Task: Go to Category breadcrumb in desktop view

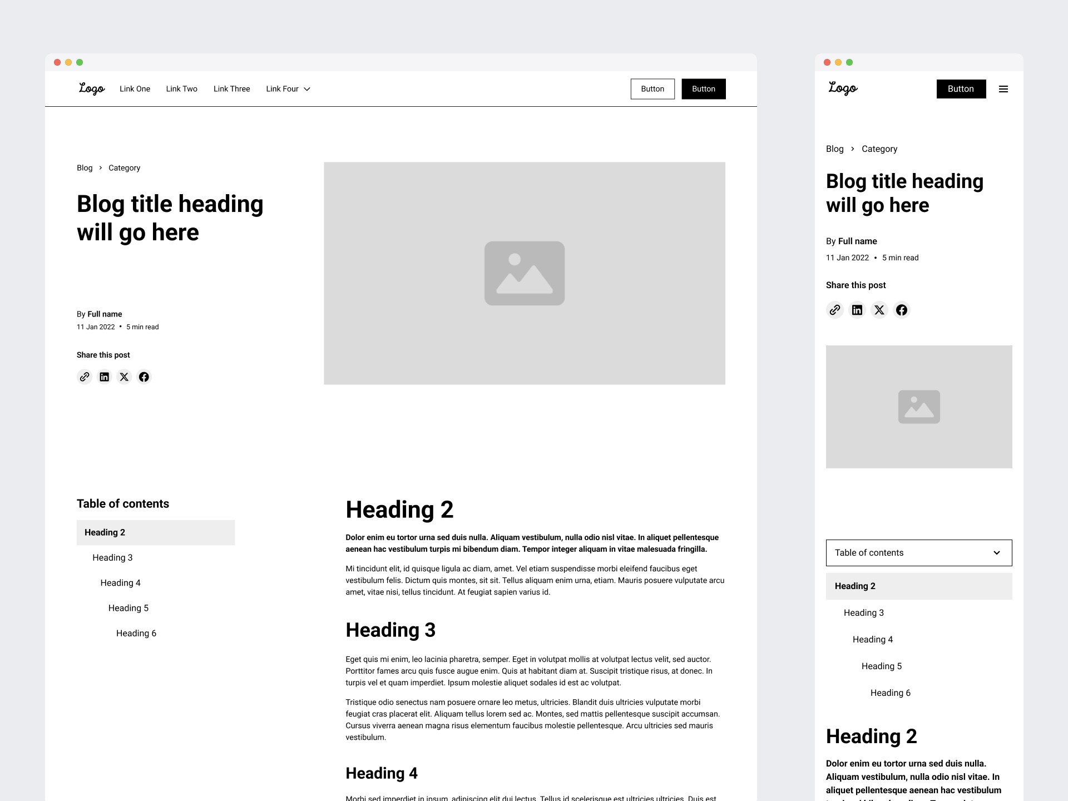Action: tap(124, 168)
